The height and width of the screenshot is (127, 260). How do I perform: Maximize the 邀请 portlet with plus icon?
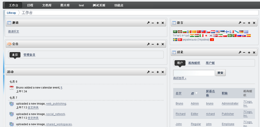pos(158,23)
